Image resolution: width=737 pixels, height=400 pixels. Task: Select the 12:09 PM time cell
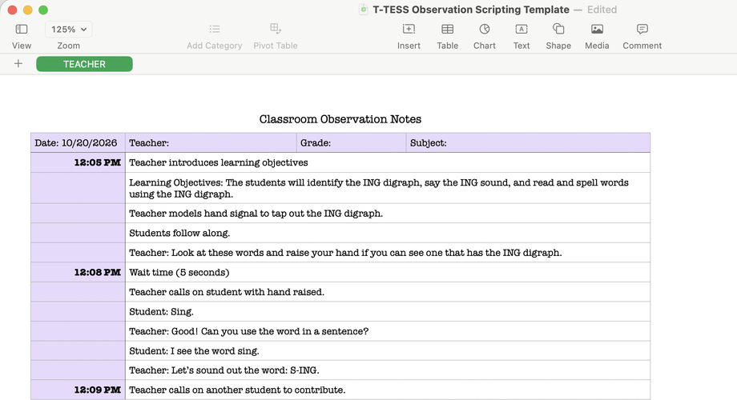[78, 390]
